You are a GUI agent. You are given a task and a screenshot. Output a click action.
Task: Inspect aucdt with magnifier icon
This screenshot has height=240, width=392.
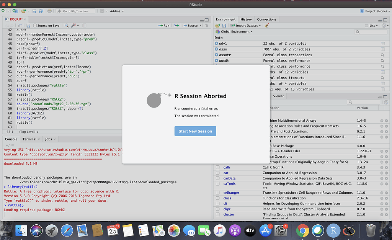382,61
